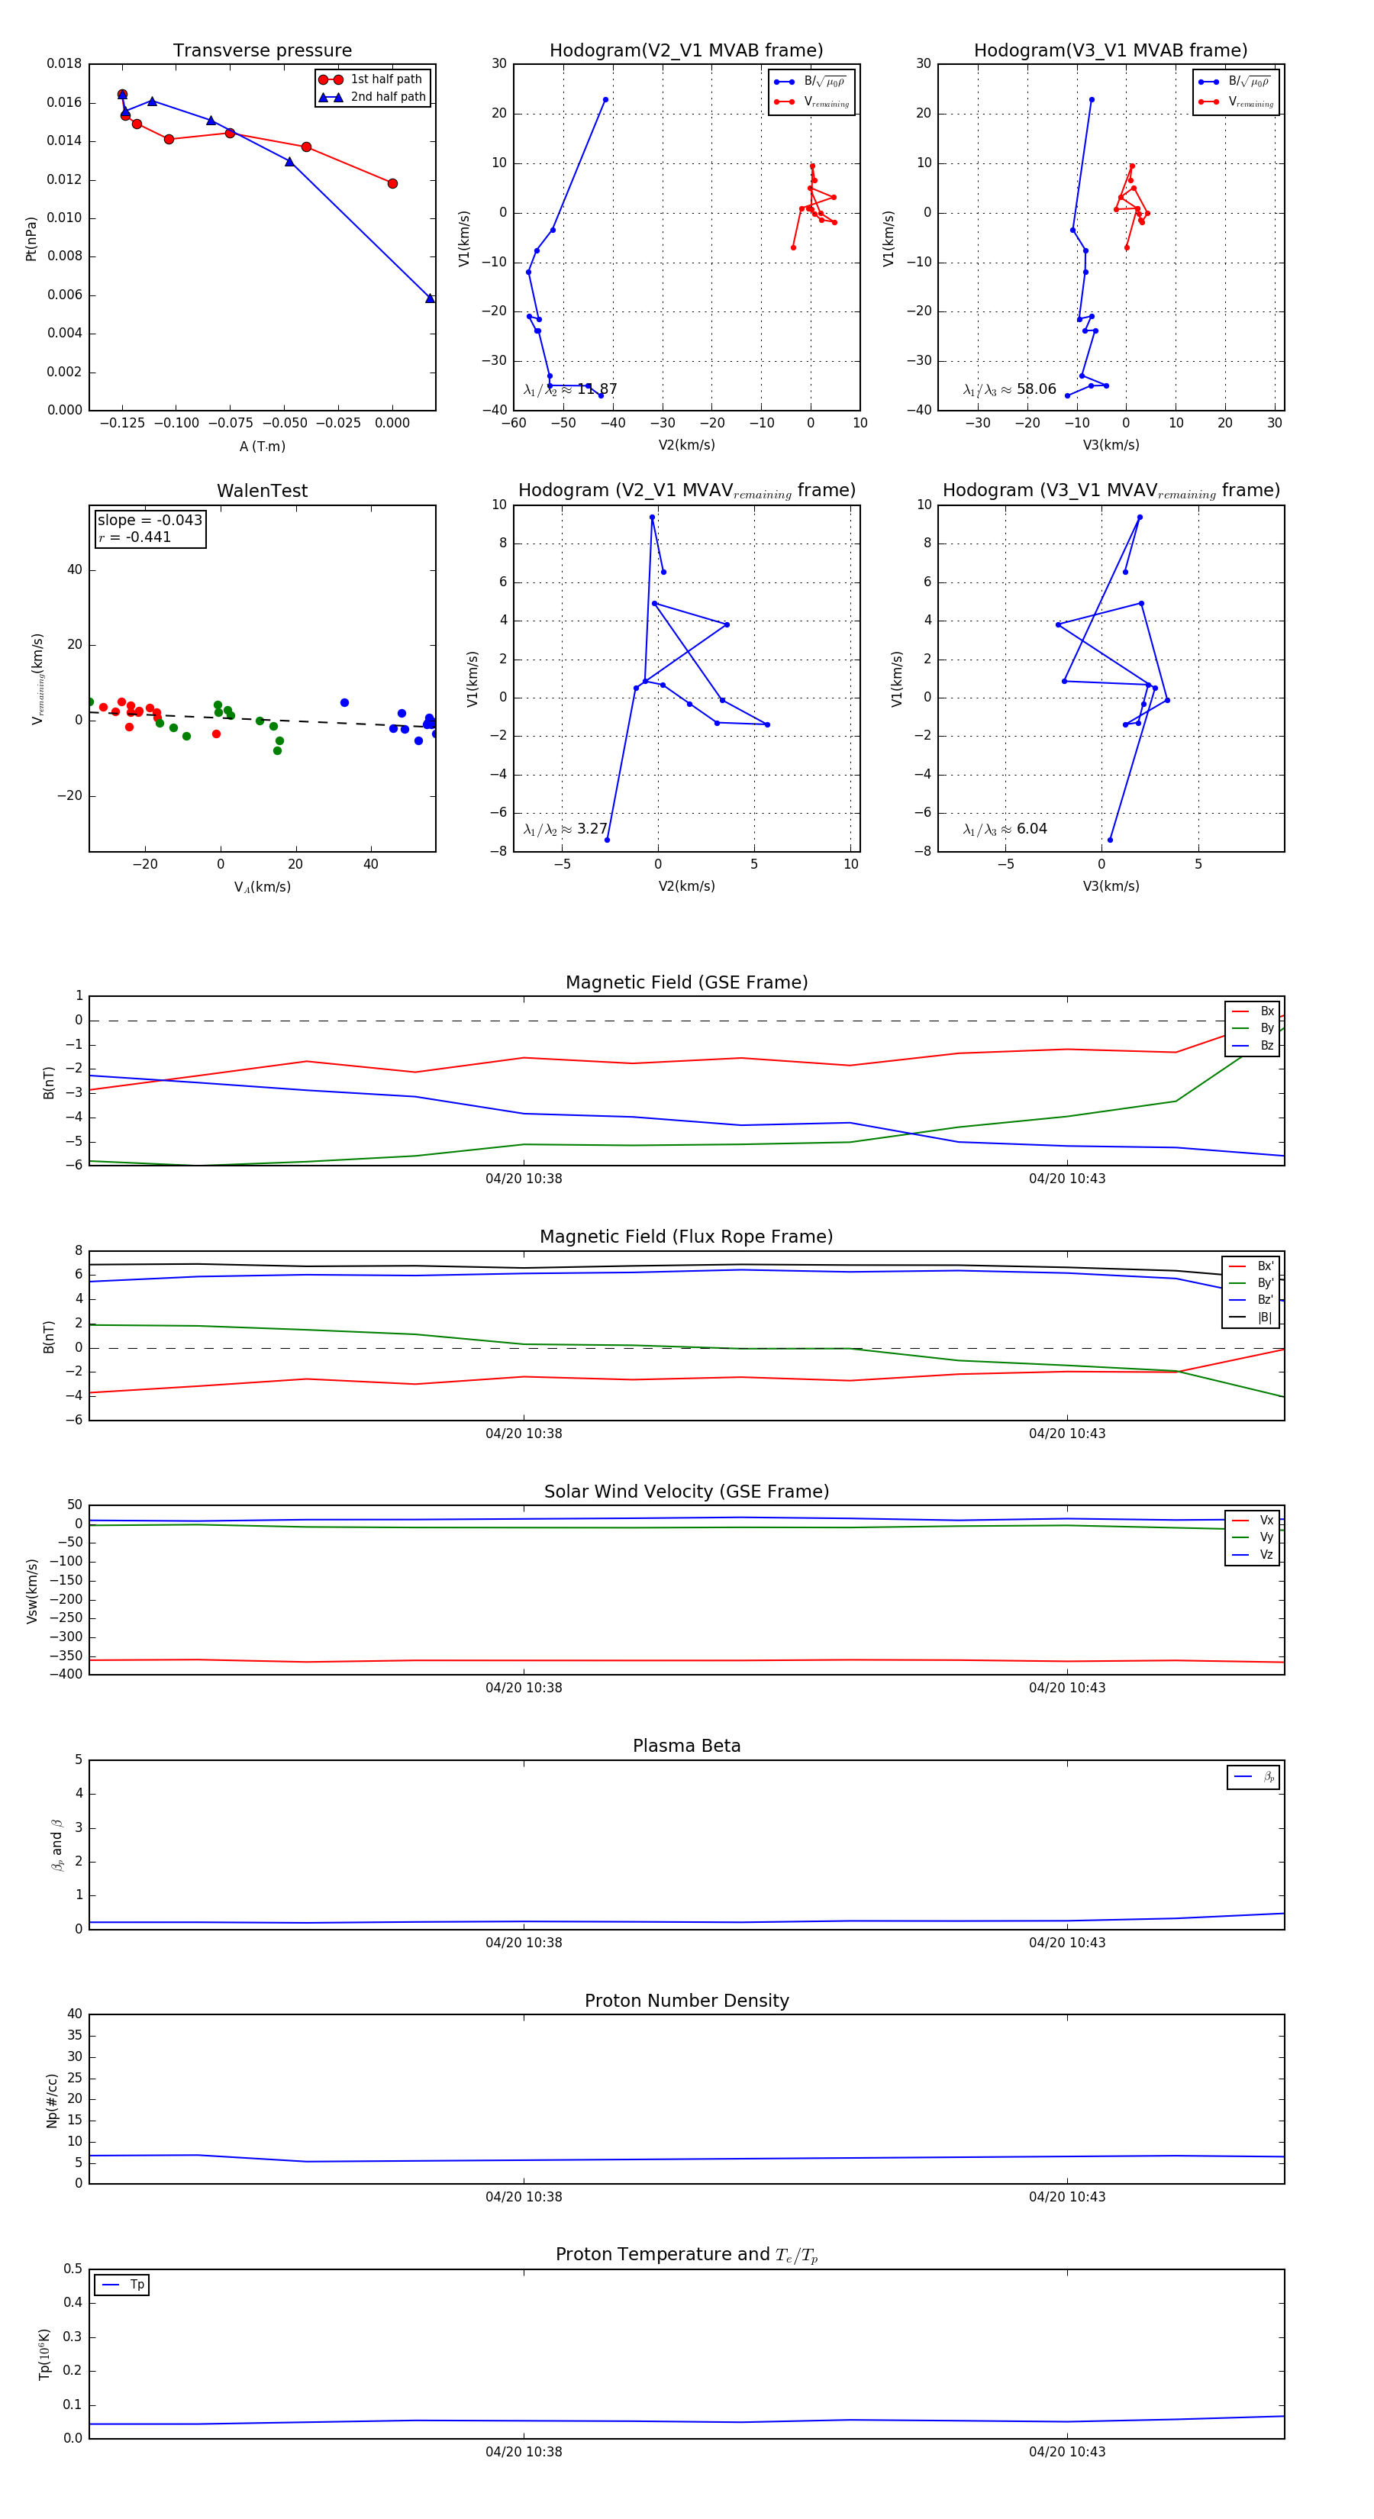Click the eigenvalue ratio label reading 6.04
The image size is (1374, 2519).
coord(1005,829)
